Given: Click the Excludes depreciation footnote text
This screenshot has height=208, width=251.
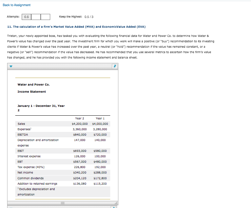Looking at the screenshot, I should coord(36,192).
